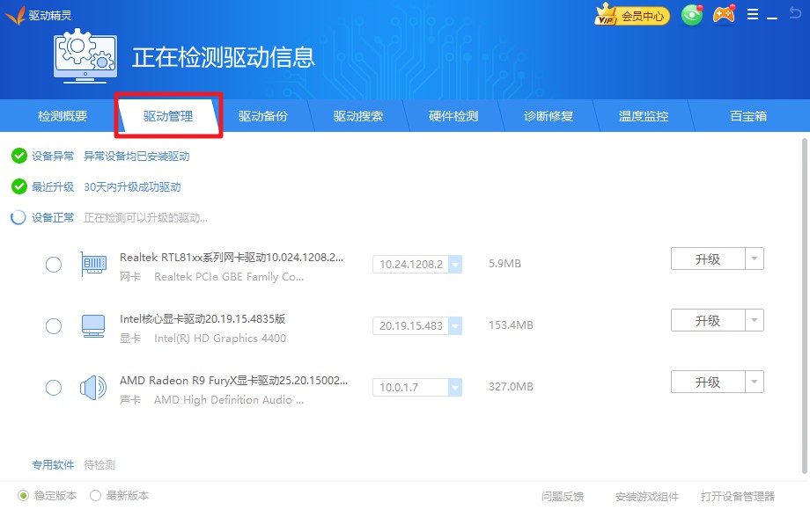Click AMD High Definition Audio device name
Image resolution: width=810 pixels, height=510 pixels.
(x=229, y=399)
